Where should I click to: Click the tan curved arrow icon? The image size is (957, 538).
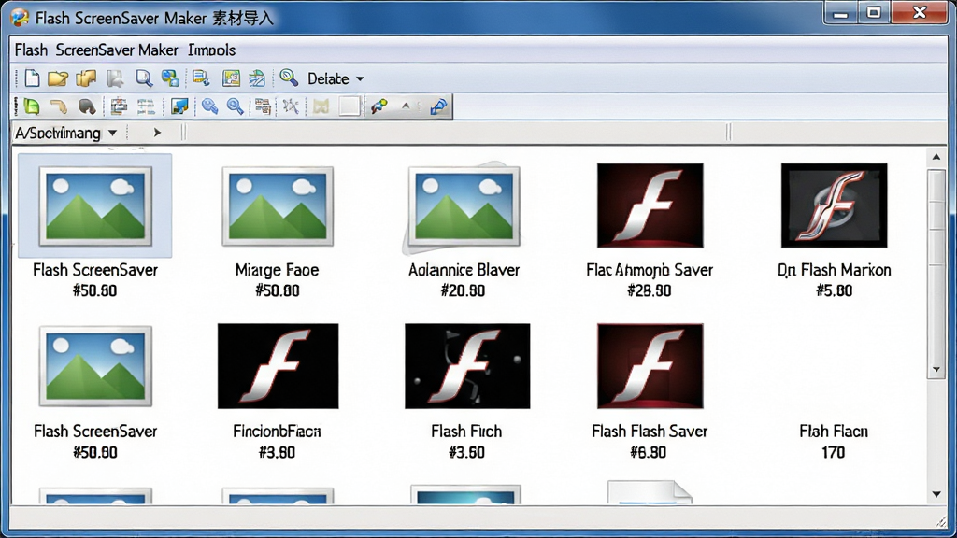point(59,106)
